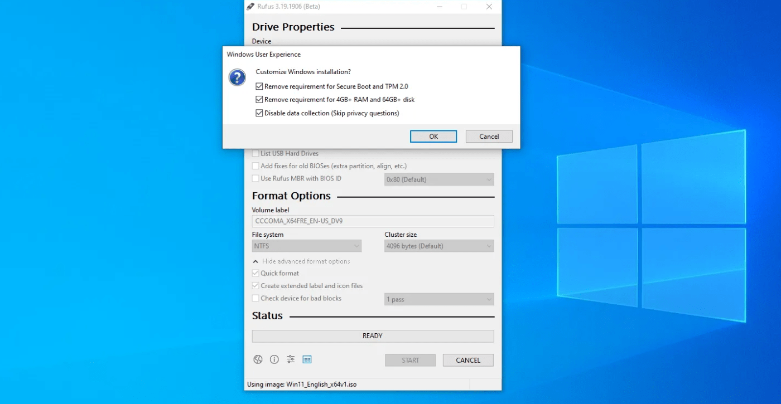The height and width of the screenshot is (404, 781).
Task: Click Windows User Experience dialog title
Action: (x=263, y=55)
